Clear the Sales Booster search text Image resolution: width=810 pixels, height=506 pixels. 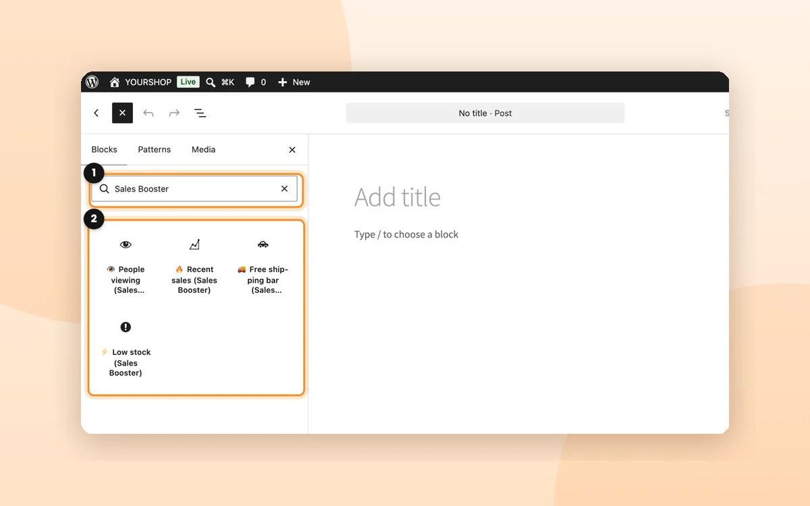coord(284,189)
